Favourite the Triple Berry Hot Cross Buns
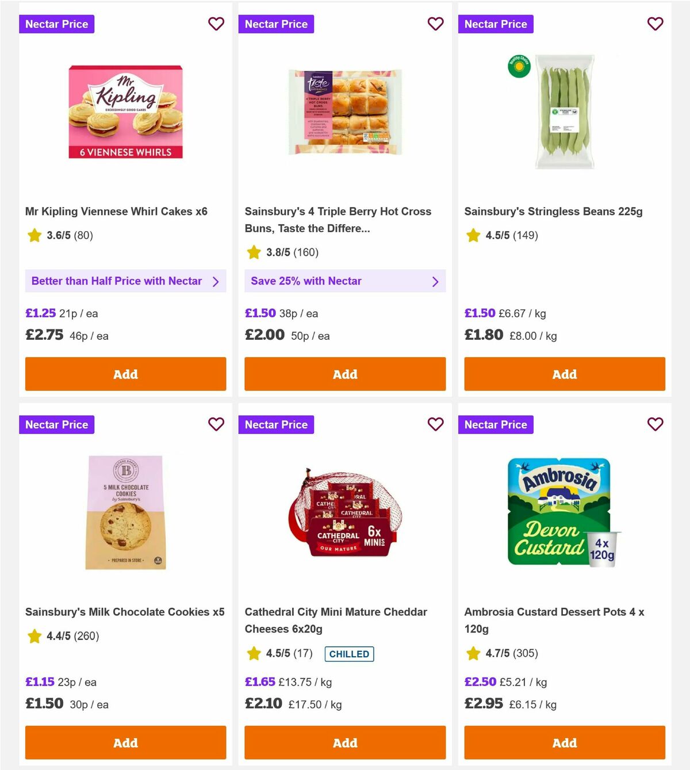The height and width of the screenshot is (770, 690). (x=436, y=24)
